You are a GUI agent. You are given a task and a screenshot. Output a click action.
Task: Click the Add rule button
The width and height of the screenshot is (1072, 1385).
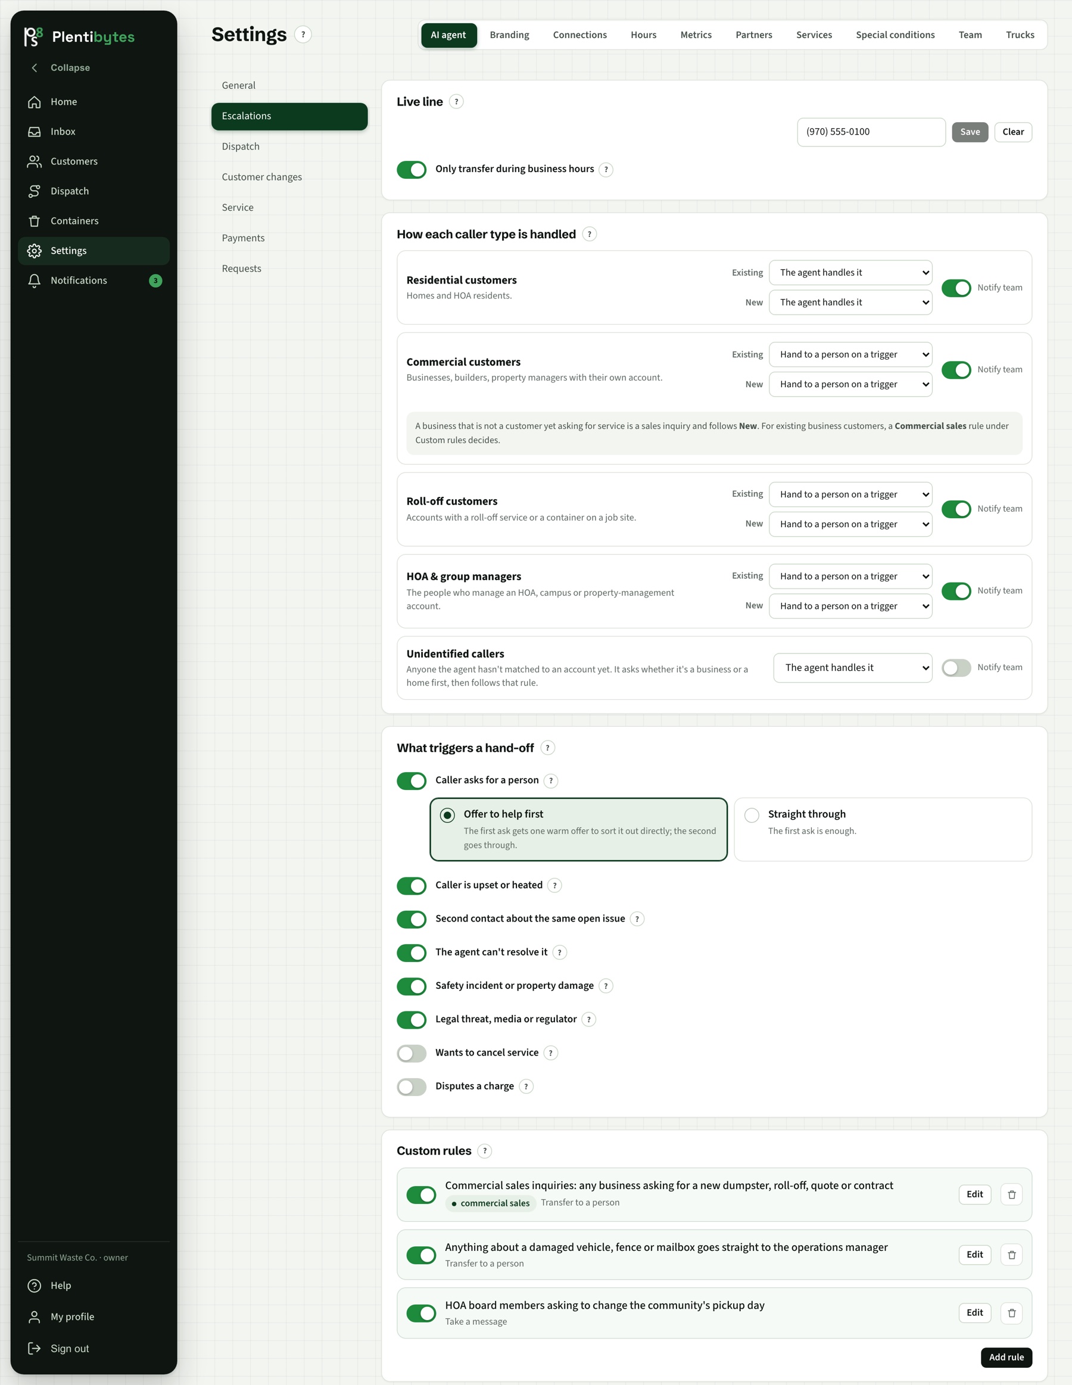(x=1006, y=1358)
